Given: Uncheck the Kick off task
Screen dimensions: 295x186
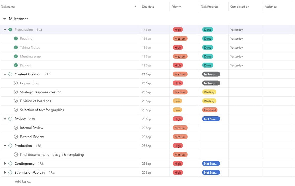Looking at the screenshot, I should (16, 65).
